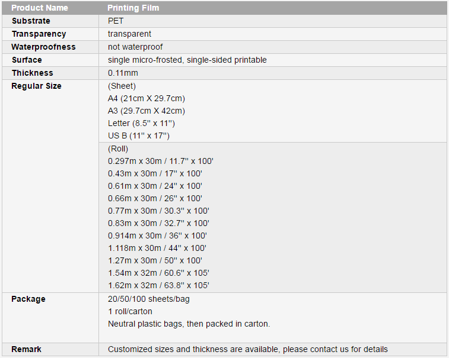The height and width of the screenshot is (358, 449).
Task: Click the Surface row label
Action: pos(27,60)
